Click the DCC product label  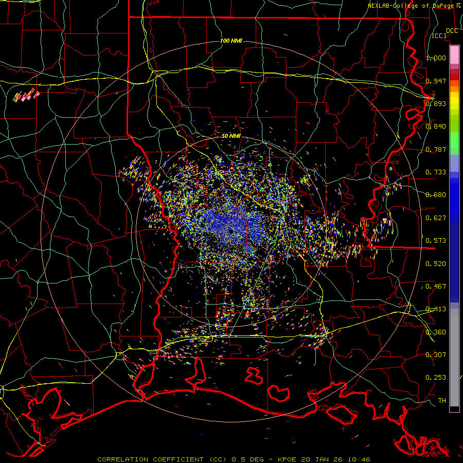tap(452, 31)
